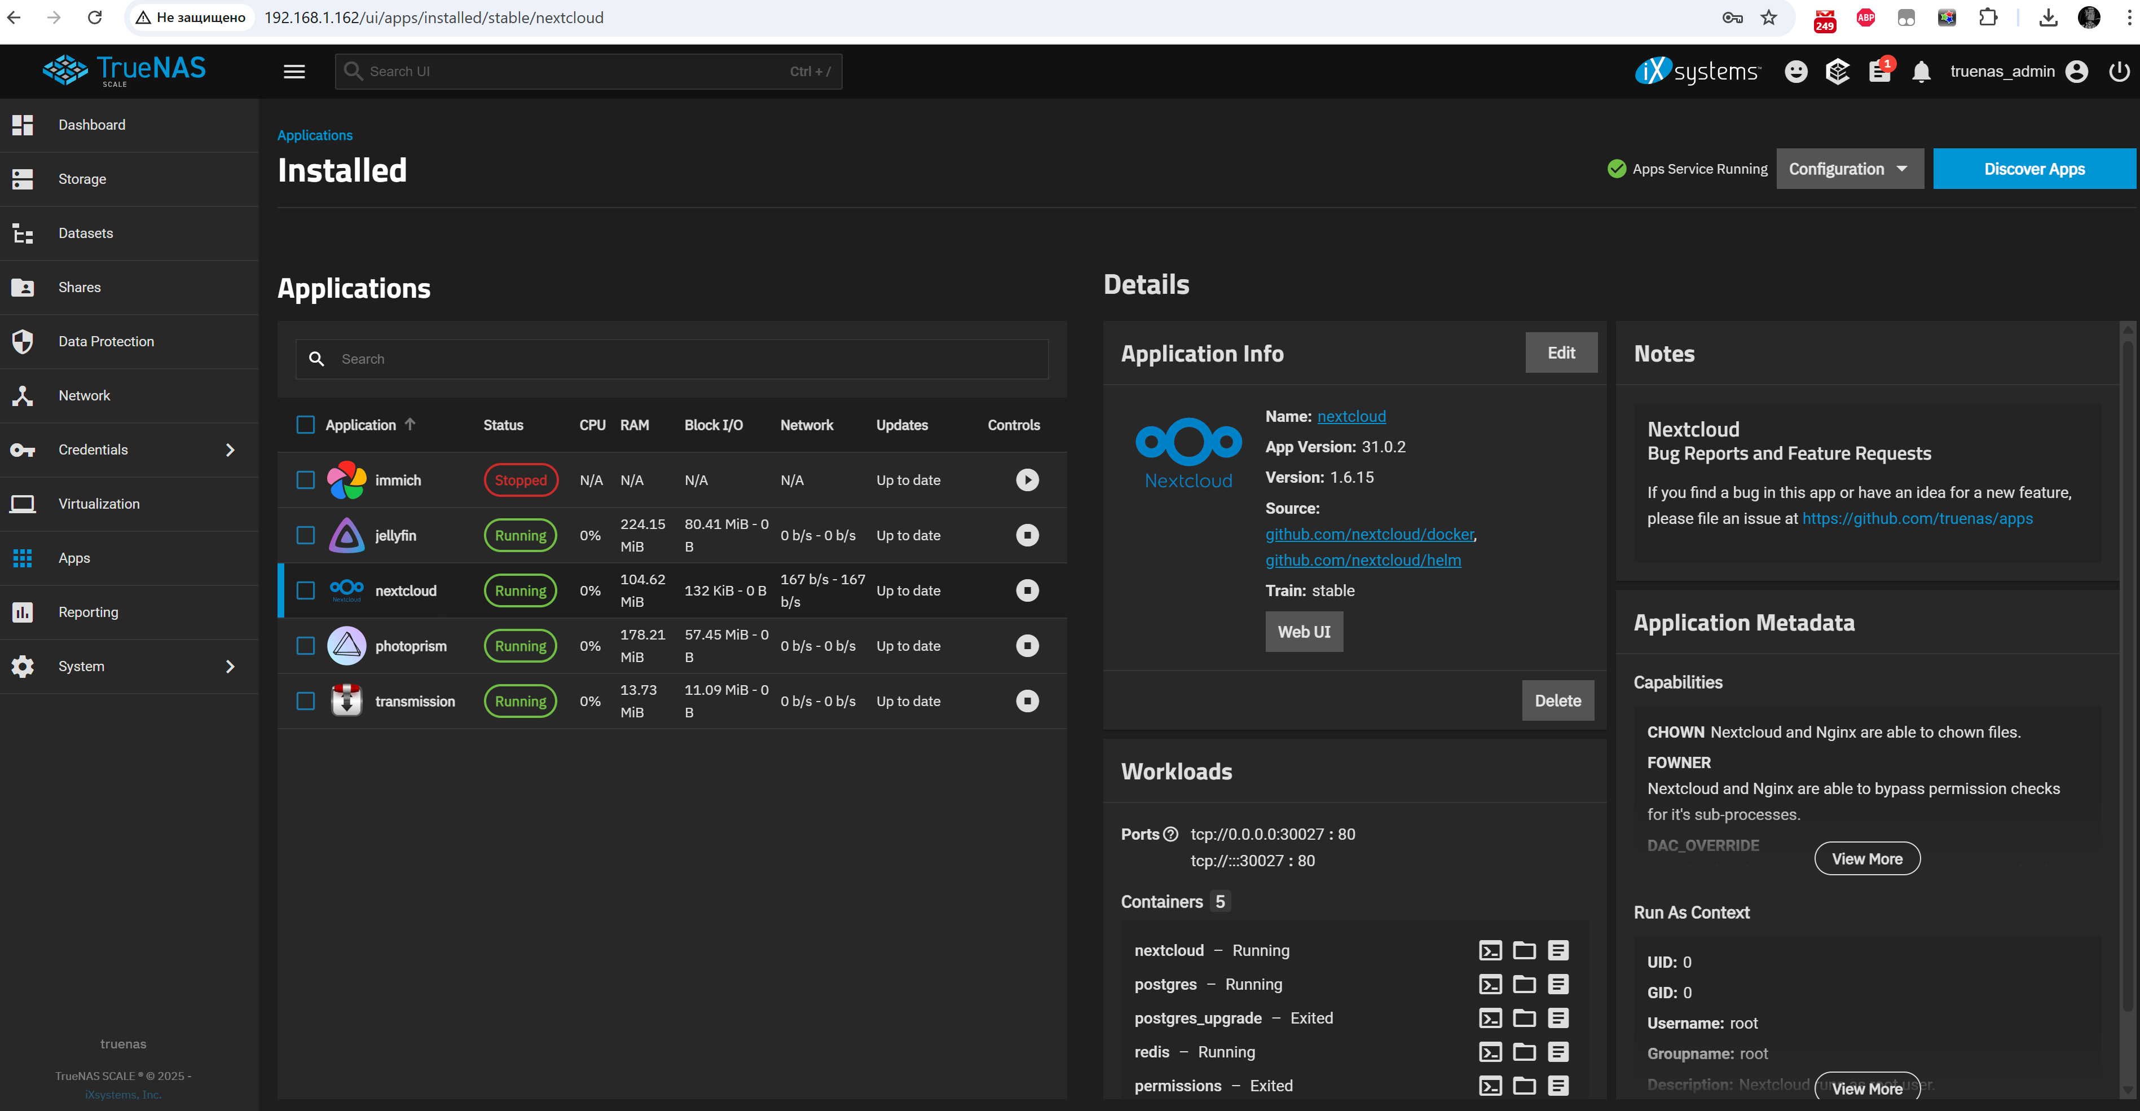
Task: Check the immich row checkbox
Action: click(306, 480)
